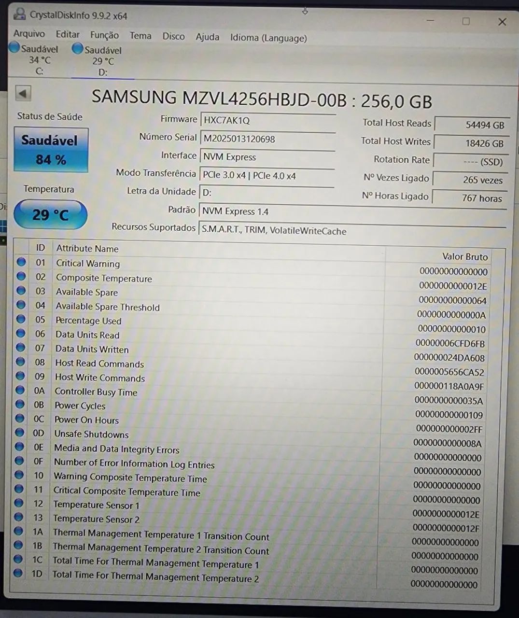Open the Disco menu
Screen dimensions: 519x618
tap(173, 36)
